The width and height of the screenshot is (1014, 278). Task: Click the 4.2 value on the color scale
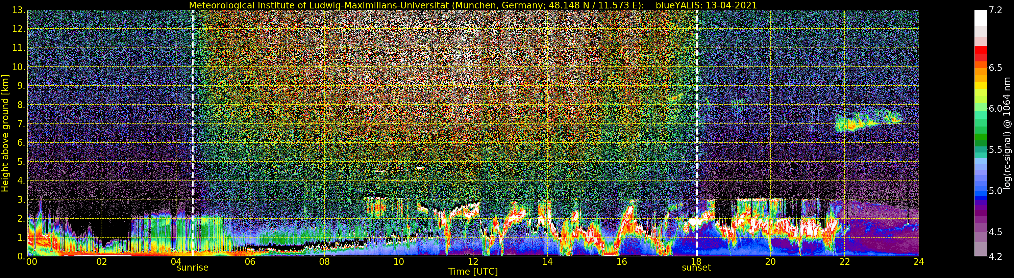click(996, 256)
